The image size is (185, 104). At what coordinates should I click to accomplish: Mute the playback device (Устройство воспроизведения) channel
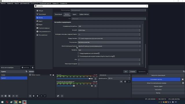click(92, 86)
